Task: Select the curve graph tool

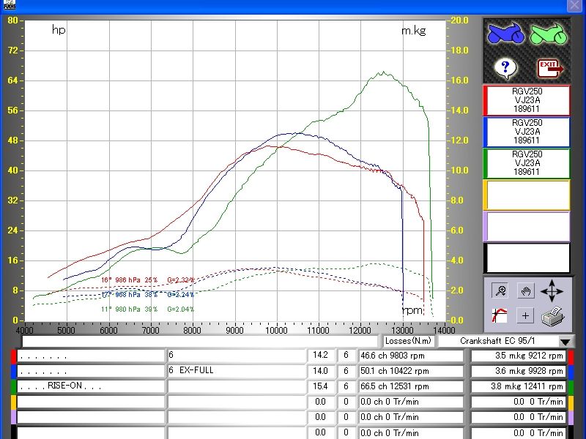Action: [500, 314]
